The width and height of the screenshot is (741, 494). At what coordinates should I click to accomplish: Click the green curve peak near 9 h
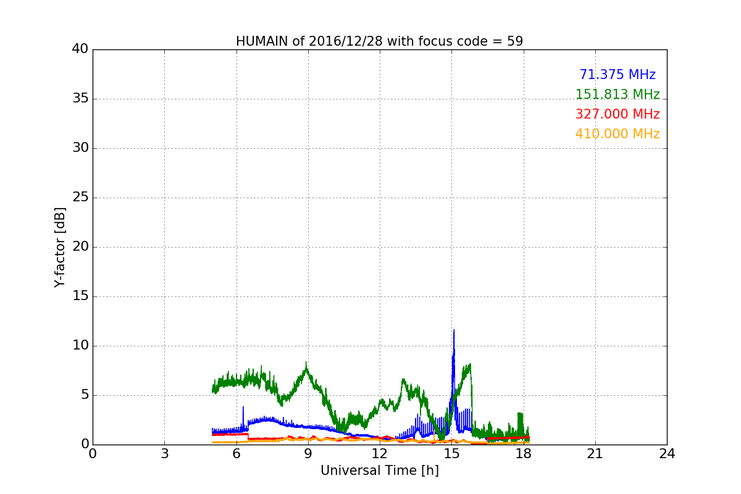tap(306, 363)
